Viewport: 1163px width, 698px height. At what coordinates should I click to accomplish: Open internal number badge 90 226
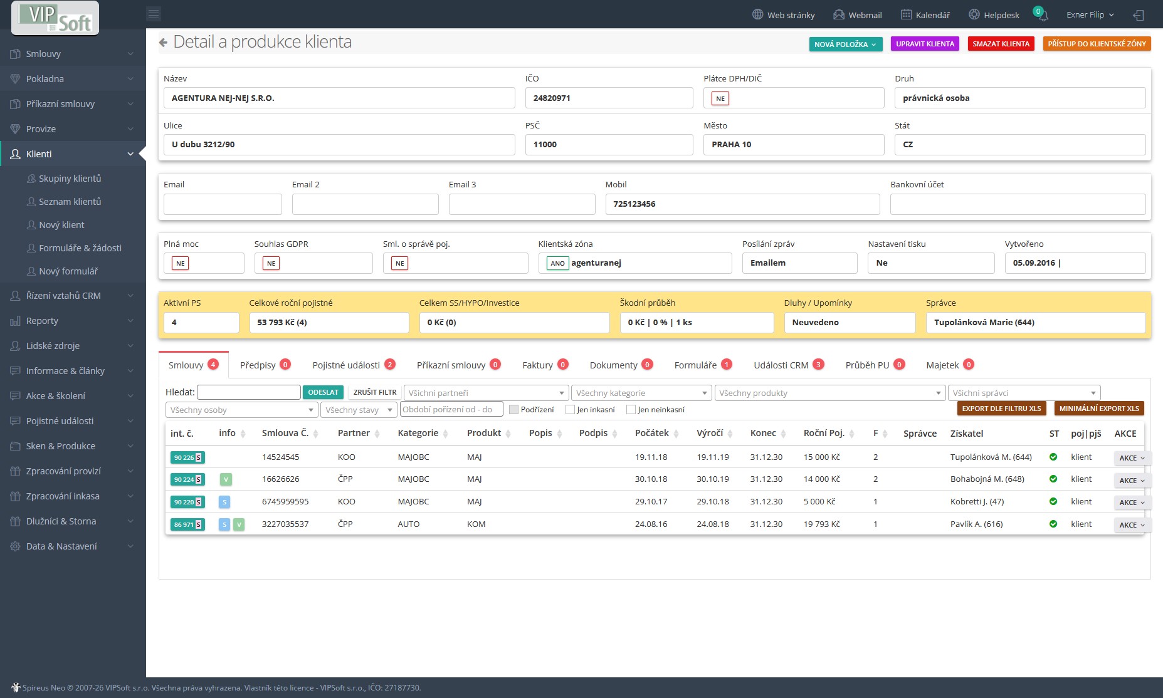(187, 457)
